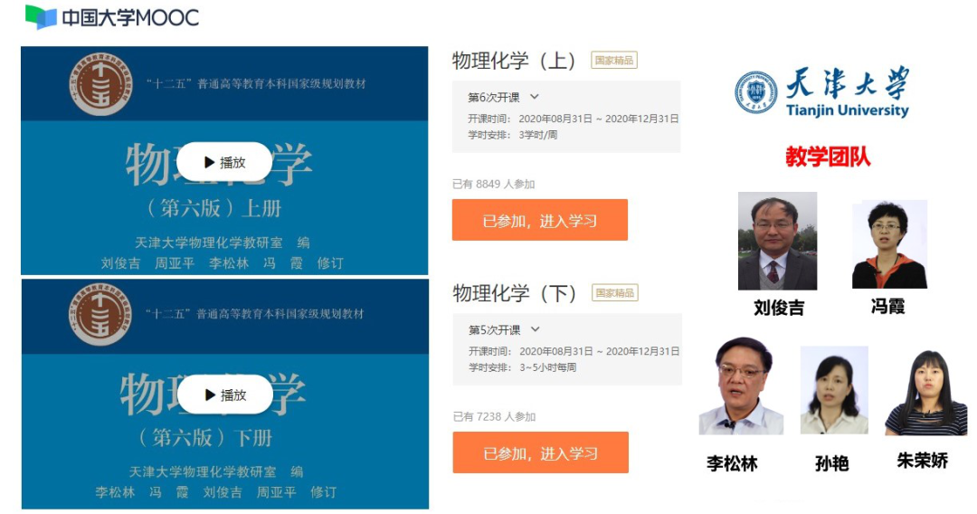Select 孙艳's teacher photo

pos(834,390)
